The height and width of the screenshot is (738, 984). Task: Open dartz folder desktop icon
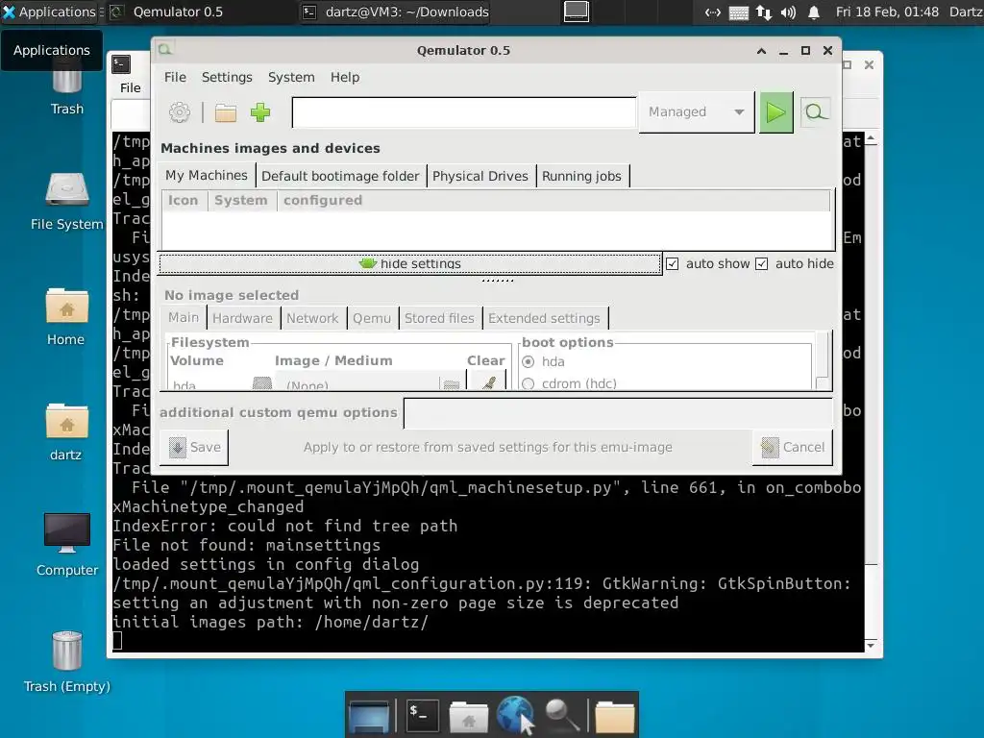66,432
